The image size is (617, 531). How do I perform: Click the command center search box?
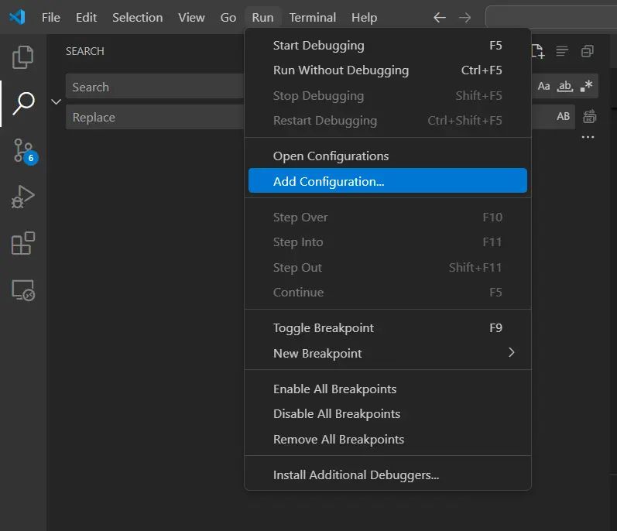coord(551,17)
